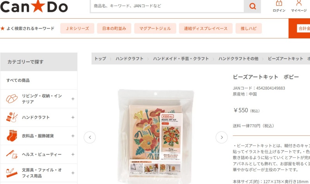Viewport: 310px width, 184px height.
Task: Click the orange search magnifier button
Action: click(x=252, y=6)
